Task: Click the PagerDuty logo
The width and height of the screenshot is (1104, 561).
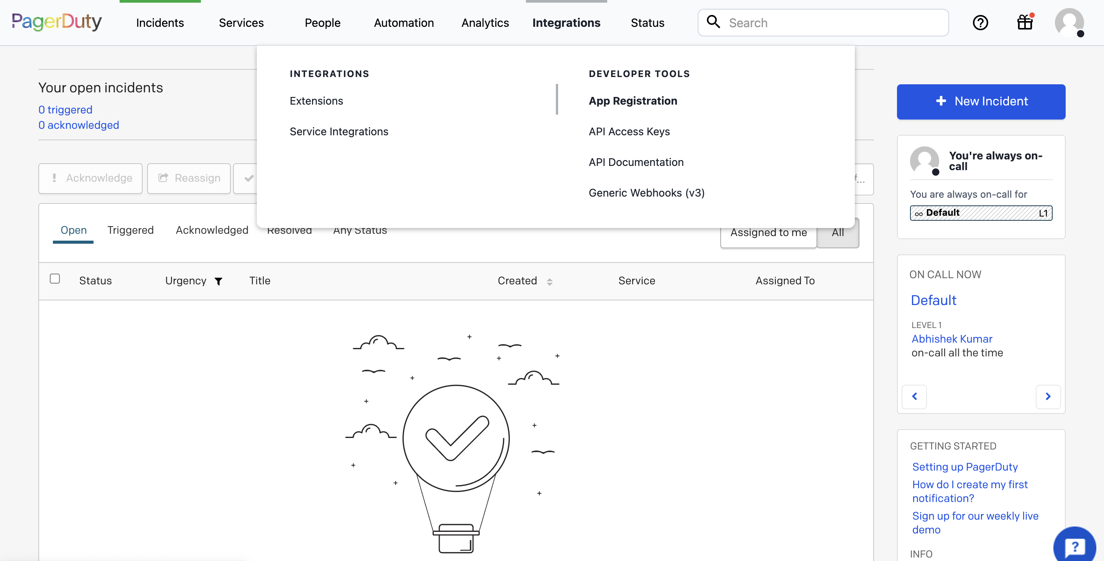Action: 57,22
